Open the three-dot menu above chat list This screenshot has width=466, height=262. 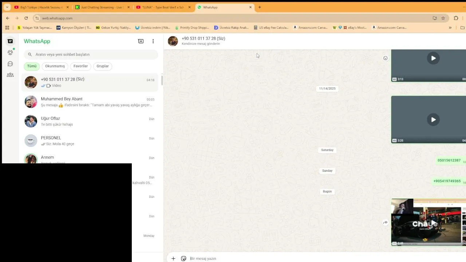(x=153, y=41)
